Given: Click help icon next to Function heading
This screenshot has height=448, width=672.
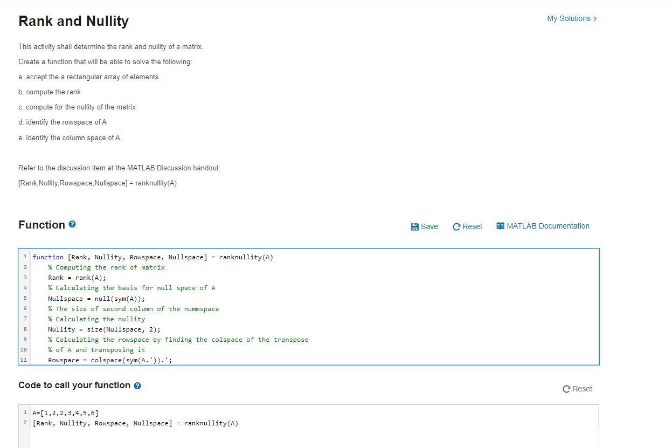Looking at the screenshot, I should pos(72,225).
